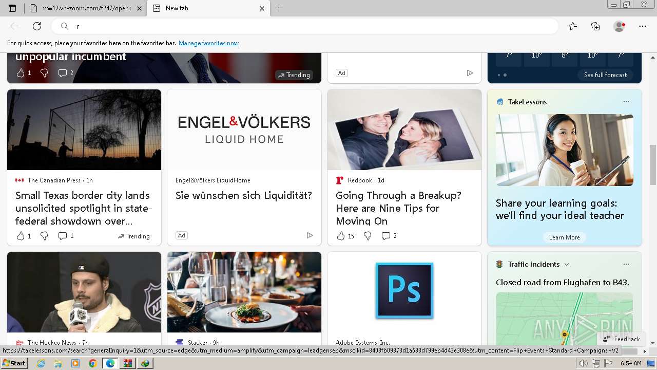
Task: Switch to the New tab tab
Action: (208, 8)
